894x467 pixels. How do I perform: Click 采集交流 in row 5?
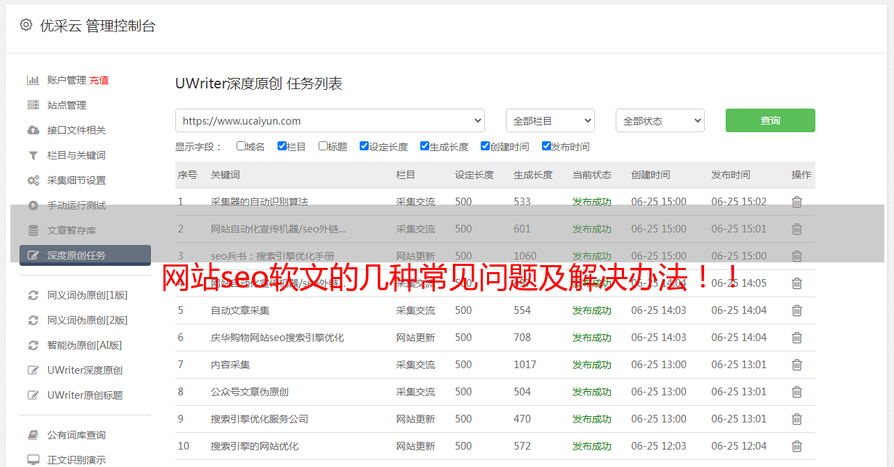[415, 310]
